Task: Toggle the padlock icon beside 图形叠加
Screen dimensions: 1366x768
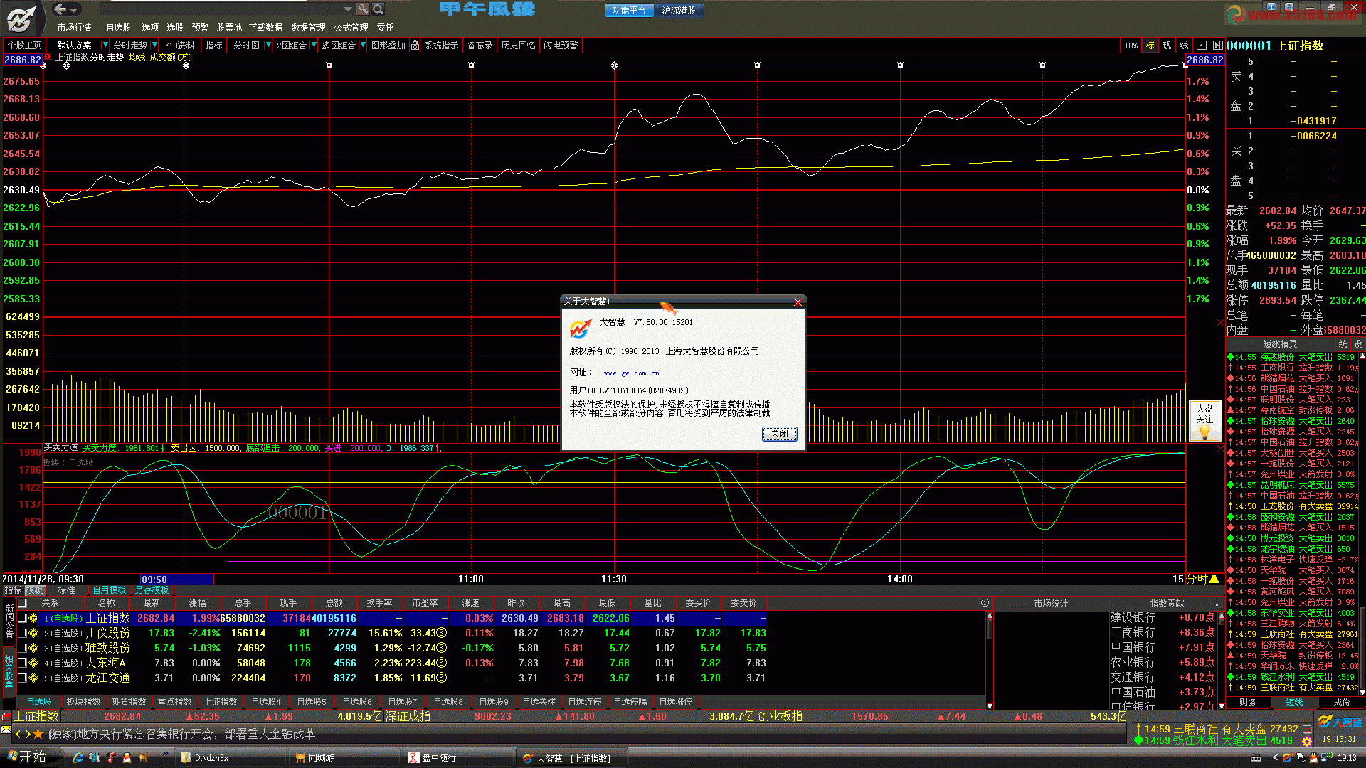Action: point(415,46)
